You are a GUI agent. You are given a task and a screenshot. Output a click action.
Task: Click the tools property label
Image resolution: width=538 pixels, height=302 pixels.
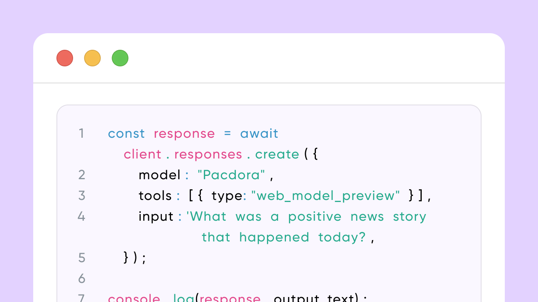click(x=155, y=195)
